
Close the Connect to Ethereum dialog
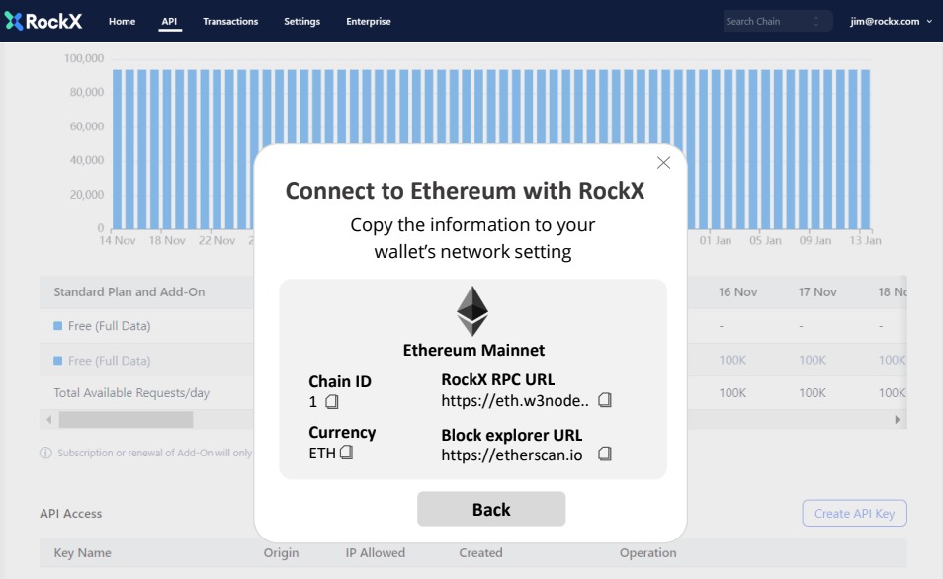click(x=663, y=163)
